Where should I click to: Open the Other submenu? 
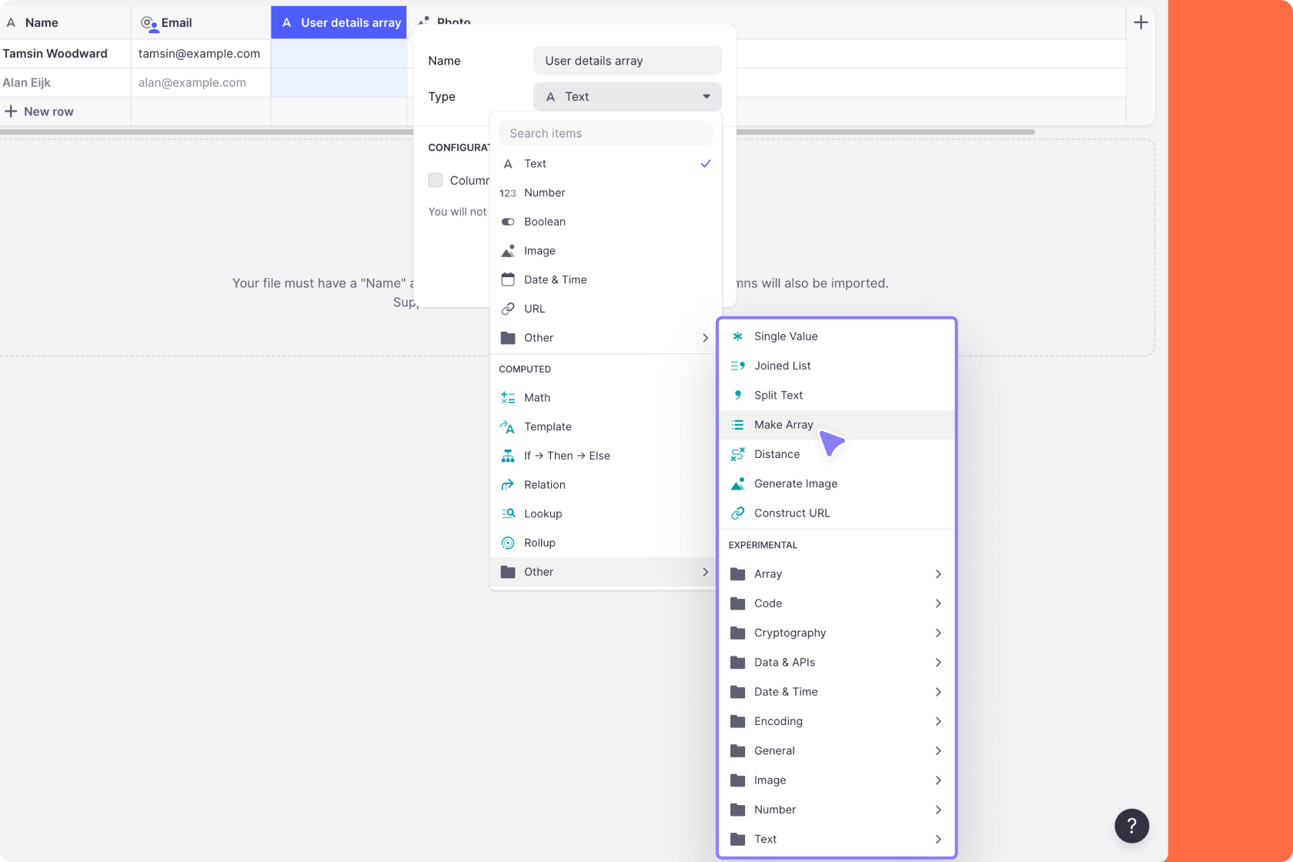tap(604, 572)
